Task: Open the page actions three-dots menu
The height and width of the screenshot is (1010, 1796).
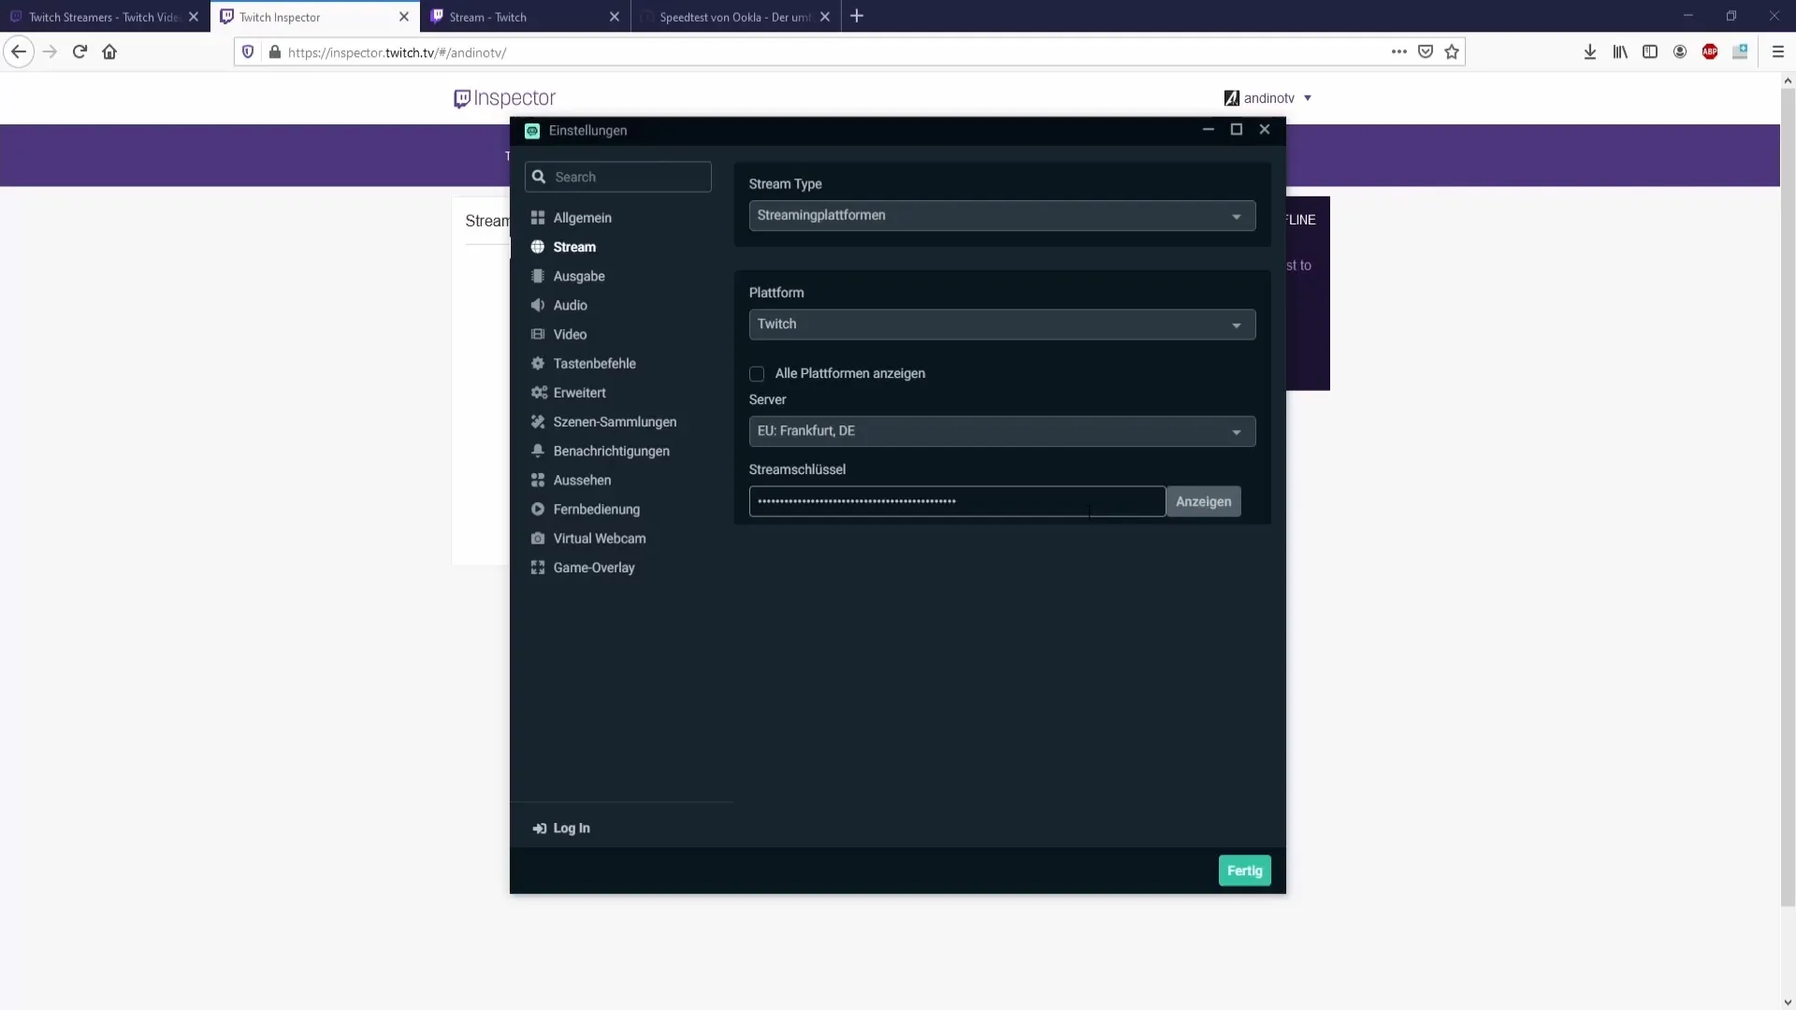Action: [x=1399, y=52]
